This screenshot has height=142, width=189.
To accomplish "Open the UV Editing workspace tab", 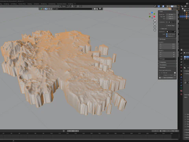I will (14, 4).
